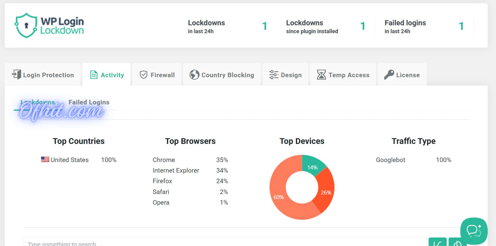Click the pie chart button beside search
The width and height of the screenshot is (496, 246).
pos(457,243)
